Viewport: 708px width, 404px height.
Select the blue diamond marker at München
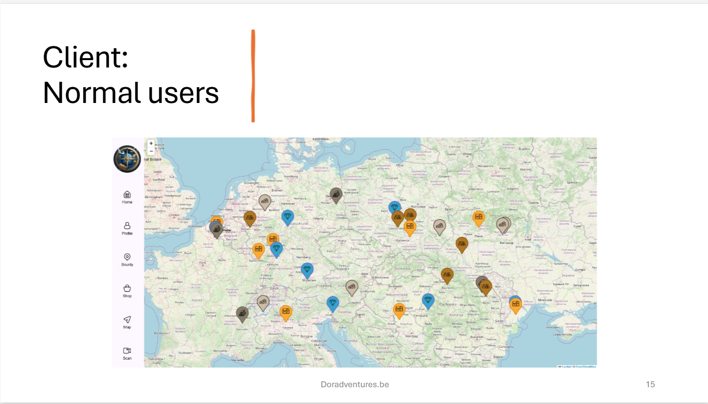307,270
